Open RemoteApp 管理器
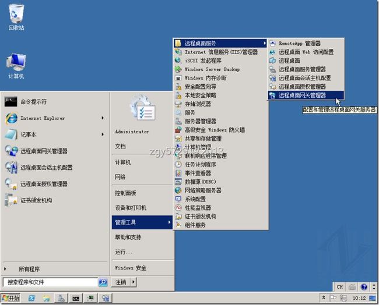 tap(306, 44)
